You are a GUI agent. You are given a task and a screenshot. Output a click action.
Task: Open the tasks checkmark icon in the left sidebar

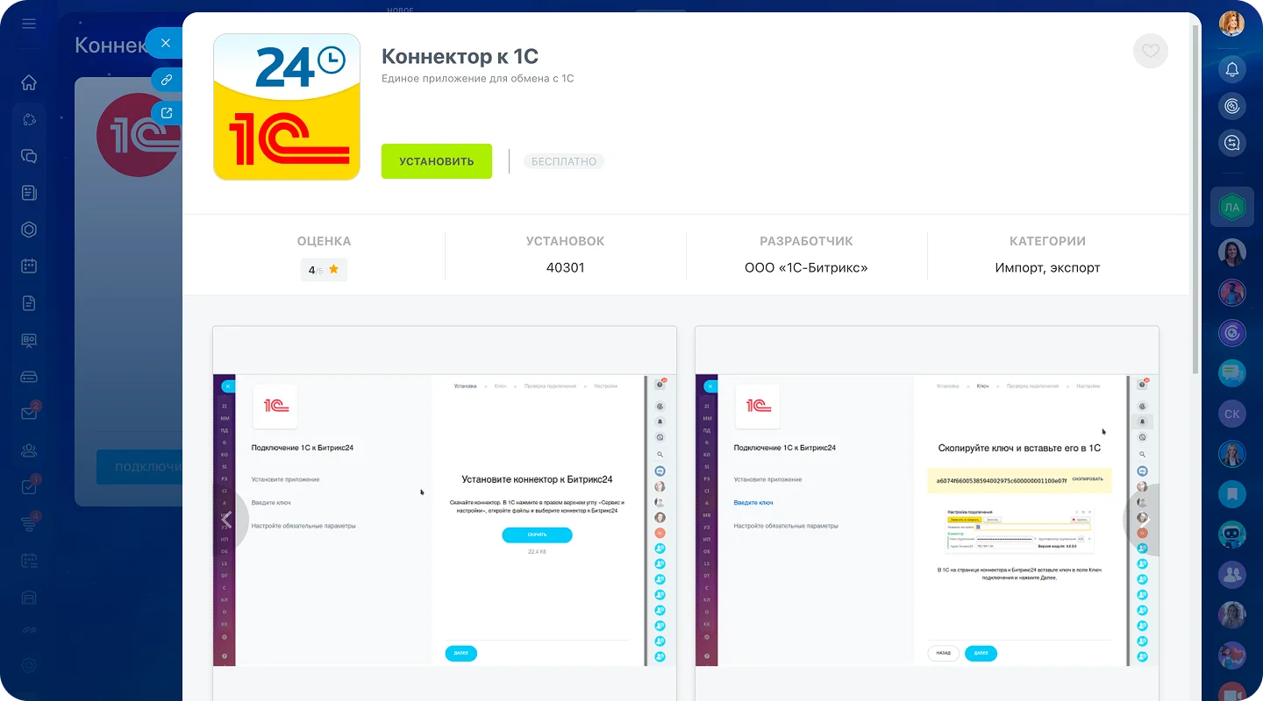[x=29, y=487]
